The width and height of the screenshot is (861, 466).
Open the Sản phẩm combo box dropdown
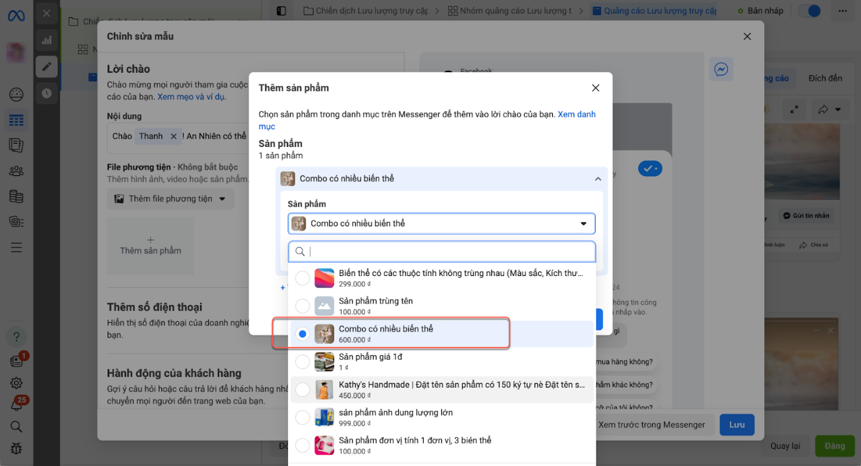pos(441,224)
